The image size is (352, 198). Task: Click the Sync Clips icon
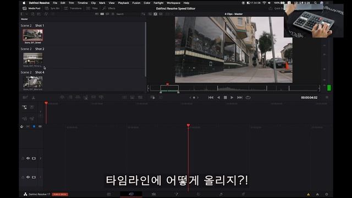[x=46, y=14]
